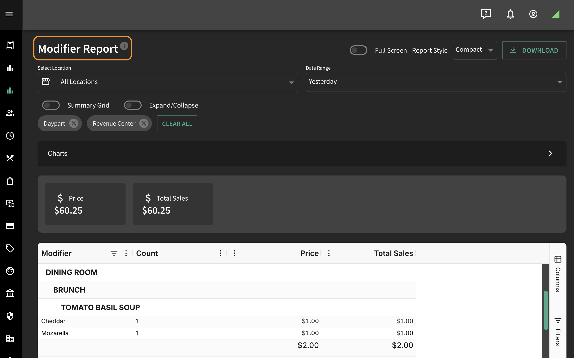574x358 pixels.
Task: Open the help chat question icon
Action: pyautogui.click(x=486, y=14)
